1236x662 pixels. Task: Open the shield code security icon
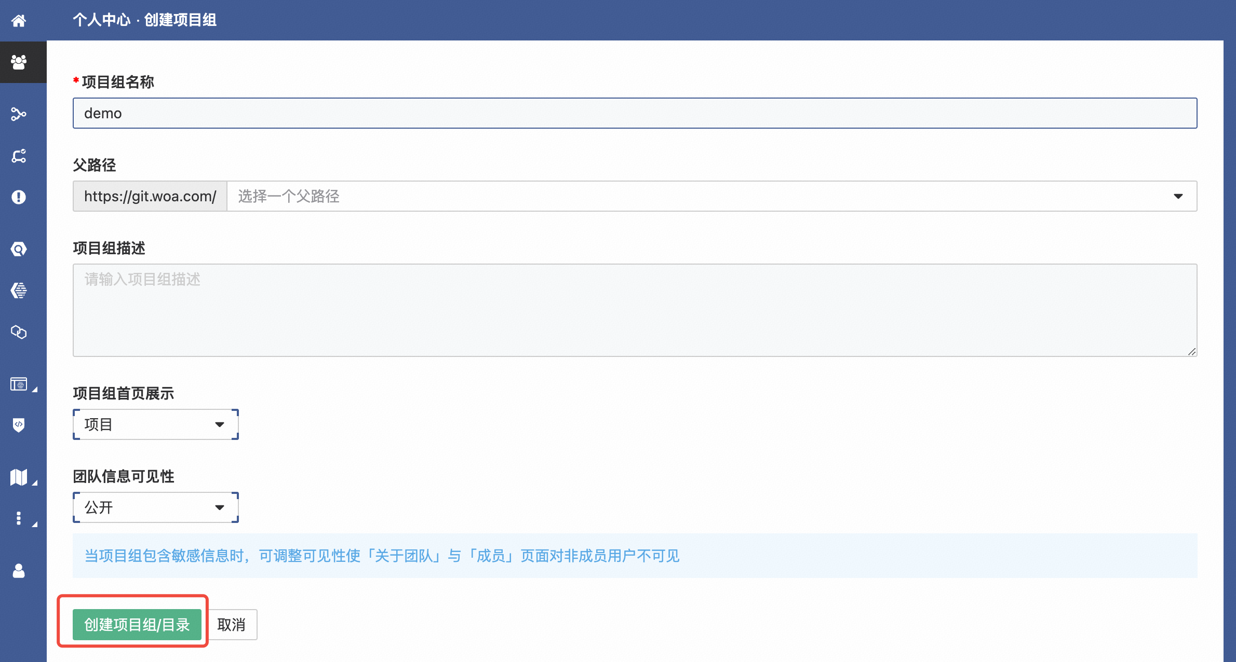point(19,425)
